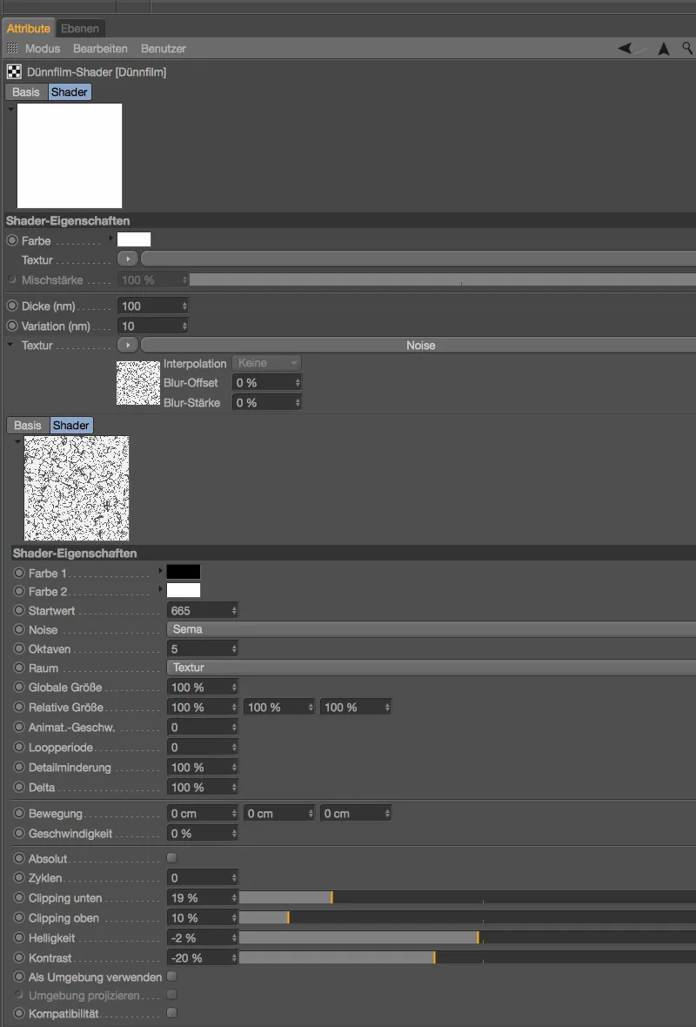Click the Startwert field showing 665

(x=203, y=610)
